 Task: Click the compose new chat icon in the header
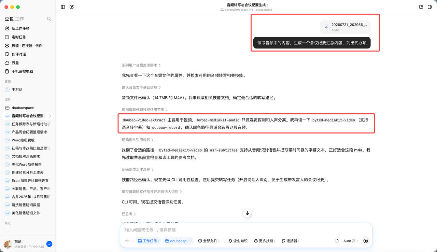tap(72, 7)
